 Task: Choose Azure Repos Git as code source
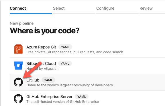coord(87,49)
